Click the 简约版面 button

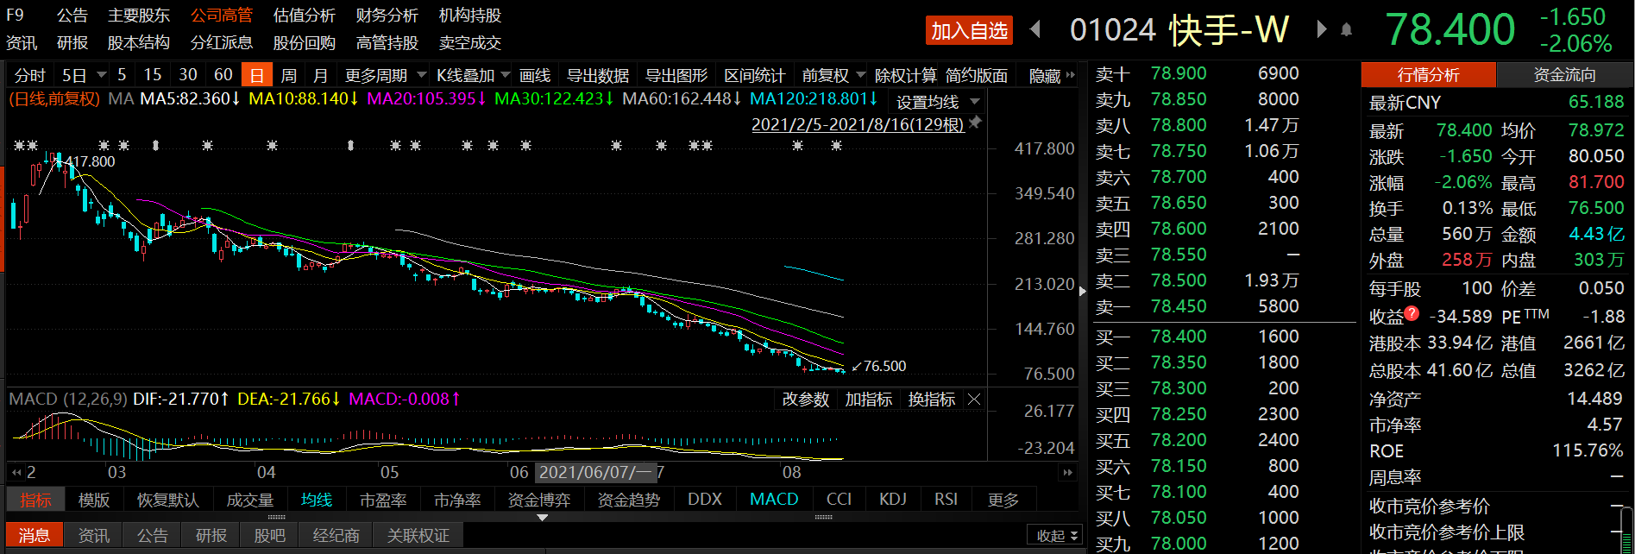pos(977,75)
